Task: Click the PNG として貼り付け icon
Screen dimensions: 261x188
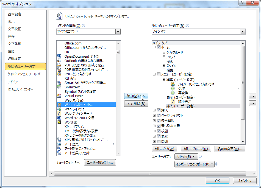Action: [59, 74]
